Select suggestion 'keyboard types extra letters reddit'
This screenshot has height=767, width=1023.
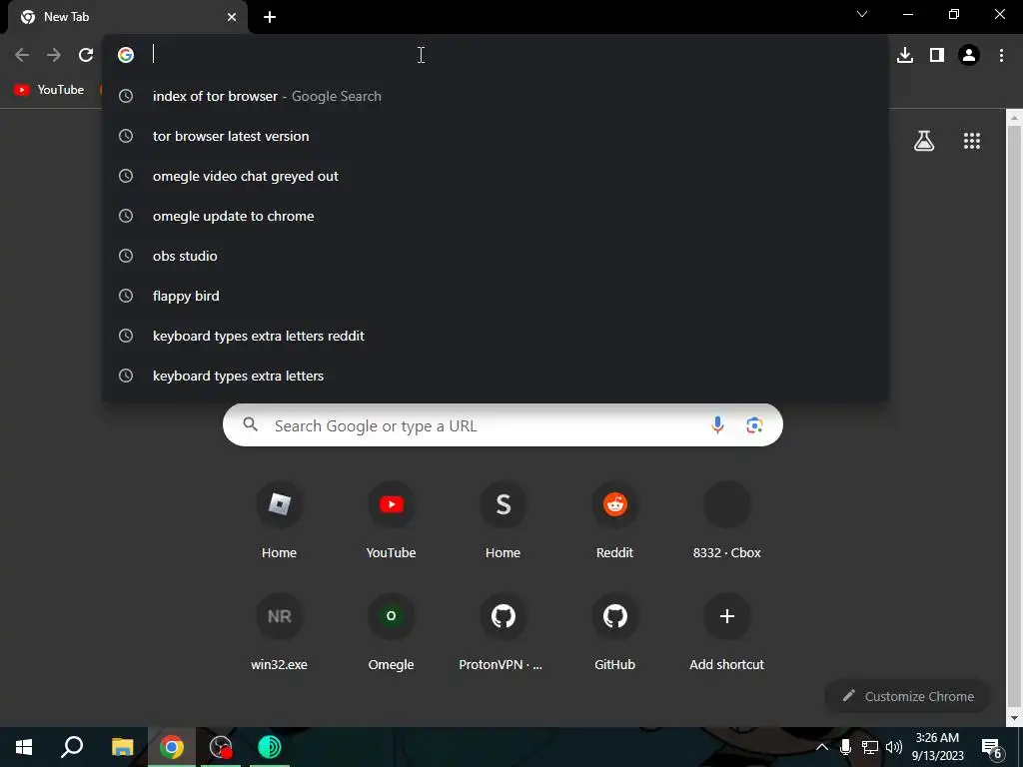[x=496, y=336]
